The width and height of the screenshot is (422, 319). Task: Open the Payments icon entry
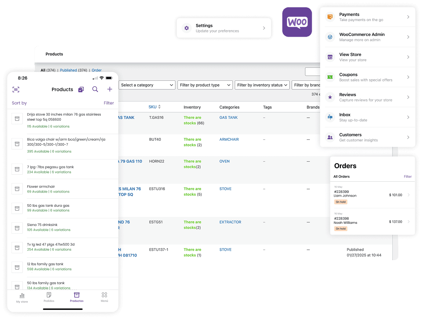coord(330,17)
